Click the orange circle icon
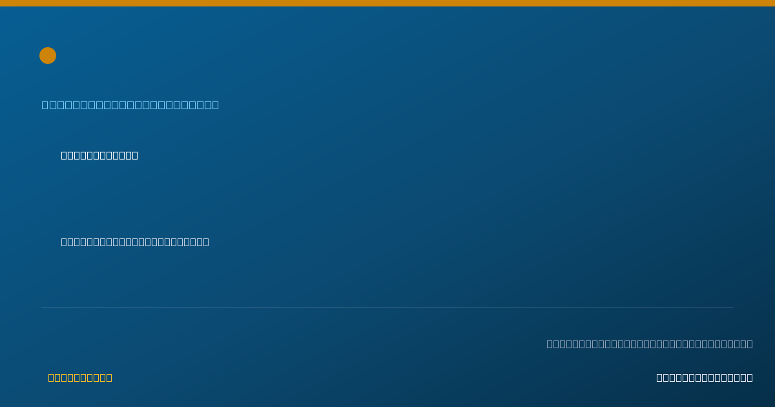Viewport: 775px width, 407px height. point(48,56)
